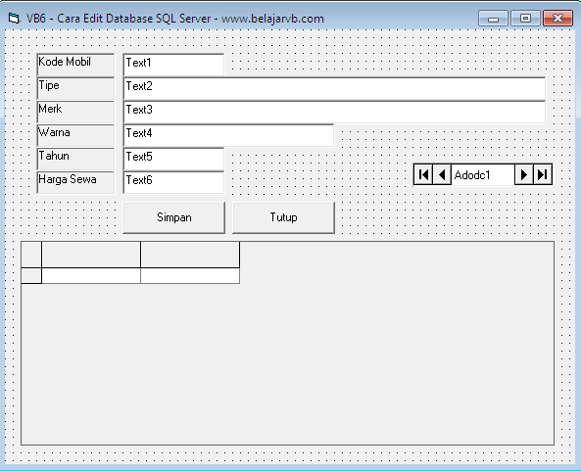This screenshot has width=581, height=471.
Task: Select the Kode Mobil label
Action: click(75, 65)
